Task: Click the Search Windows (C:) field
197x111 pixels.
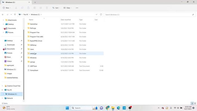Action: point(150,14)
